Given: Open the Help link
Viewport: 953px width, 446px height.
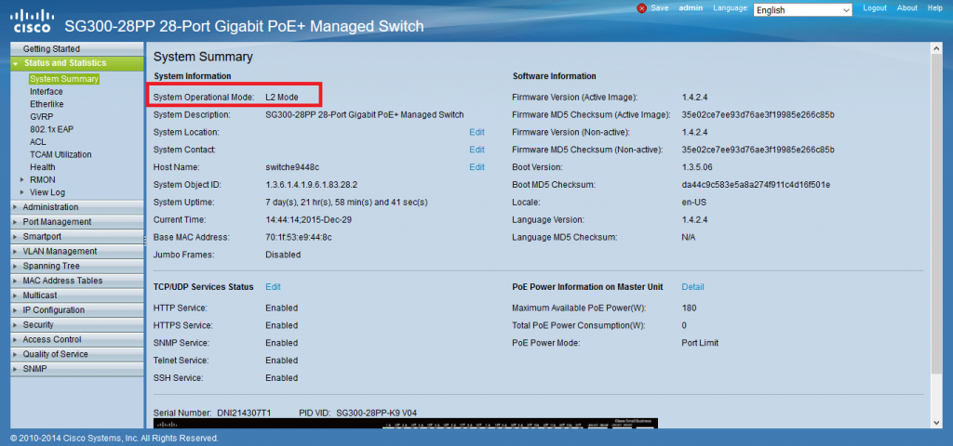Looking at the screenshot, I should [934, 7].
